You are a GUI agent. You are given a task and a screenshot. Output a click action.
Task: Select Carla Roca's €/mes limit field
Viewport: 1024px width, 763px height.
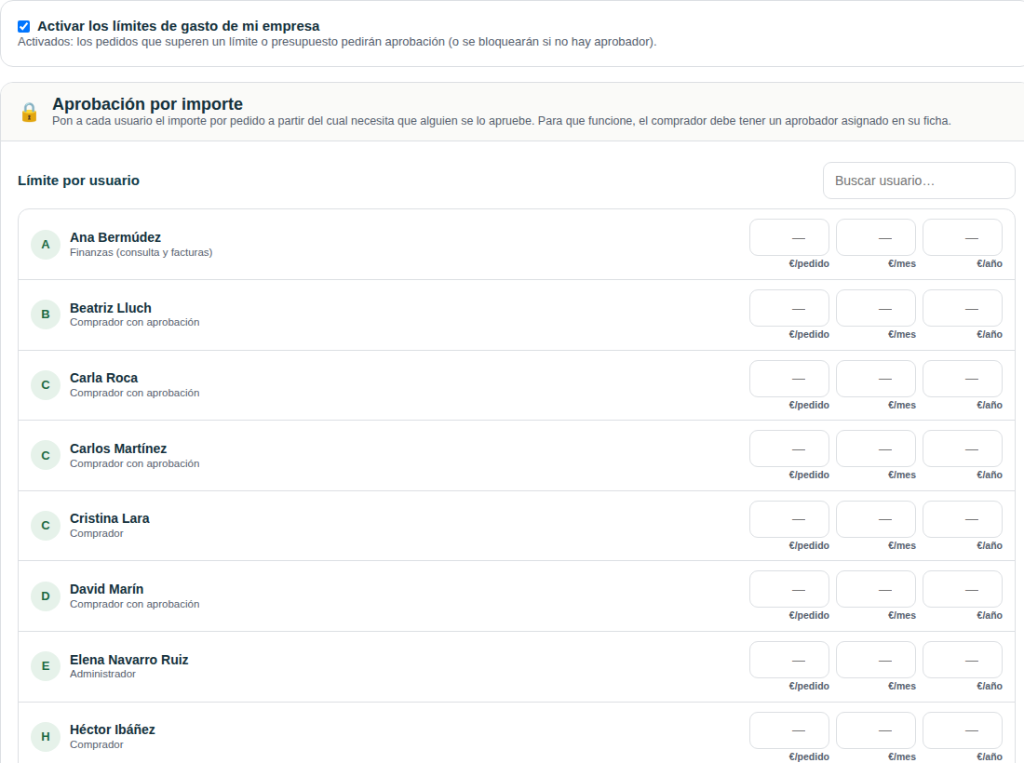[x=876, y=379]
